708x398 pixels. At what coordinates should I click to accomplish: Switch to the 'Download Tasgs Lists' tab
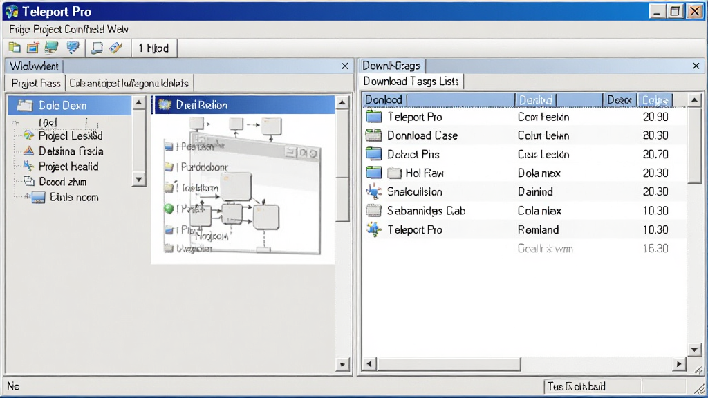[x=411, y=82]
